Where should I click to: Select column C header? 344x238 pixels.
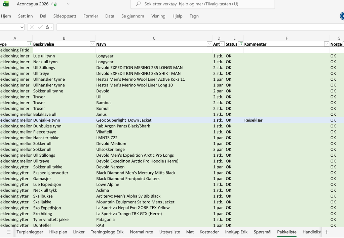tap(154, 38)
